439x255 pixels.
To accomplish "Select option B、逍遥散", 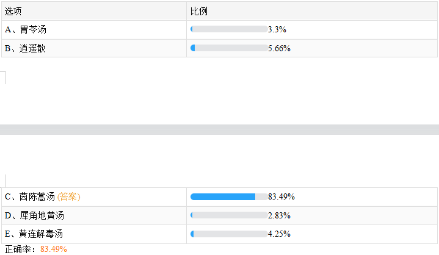I will (x=25, y=48).
